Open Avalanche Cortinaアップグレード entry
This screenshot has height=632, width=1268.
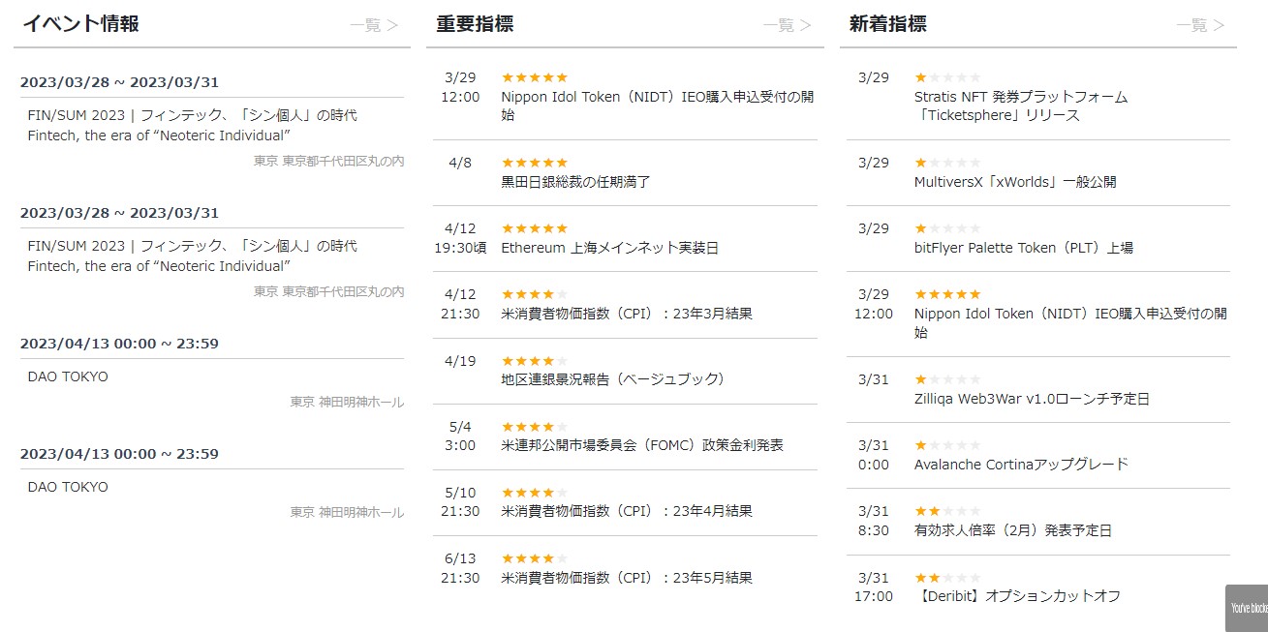(x=1021, y=465)
